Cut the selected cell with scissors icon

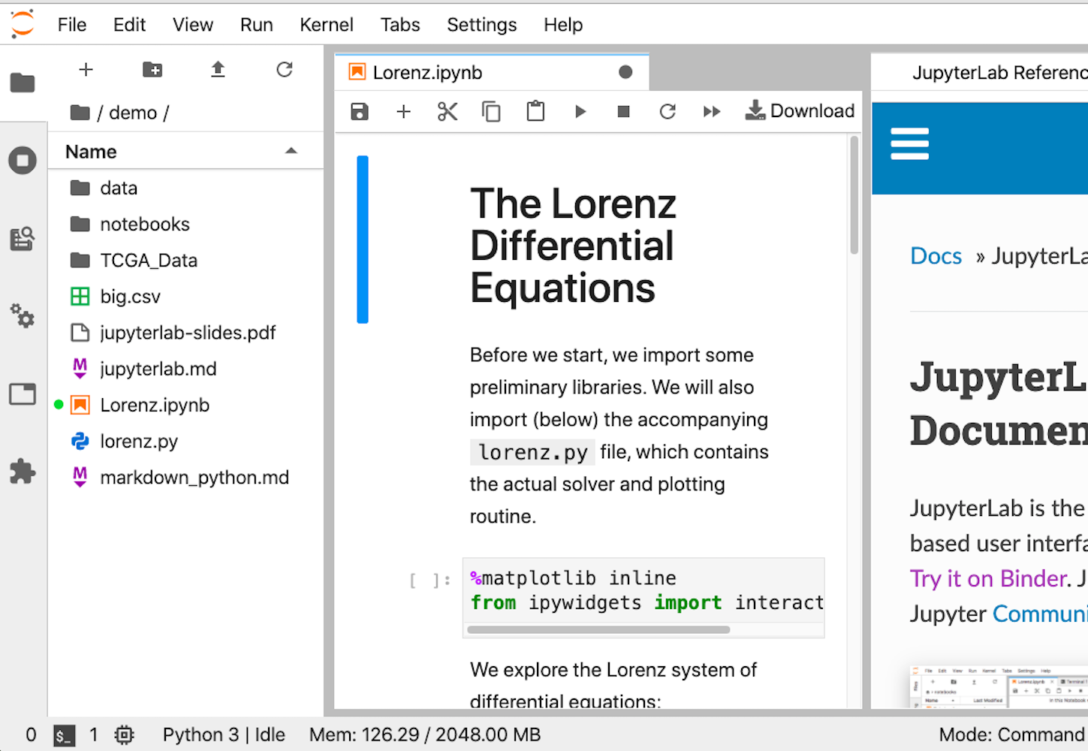click(x=447, y=111)
